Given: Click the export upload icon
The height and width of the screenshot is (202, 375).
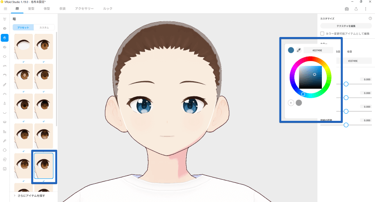Looking at the screenshot, I should pyautogui.click(x=356, y=9).
